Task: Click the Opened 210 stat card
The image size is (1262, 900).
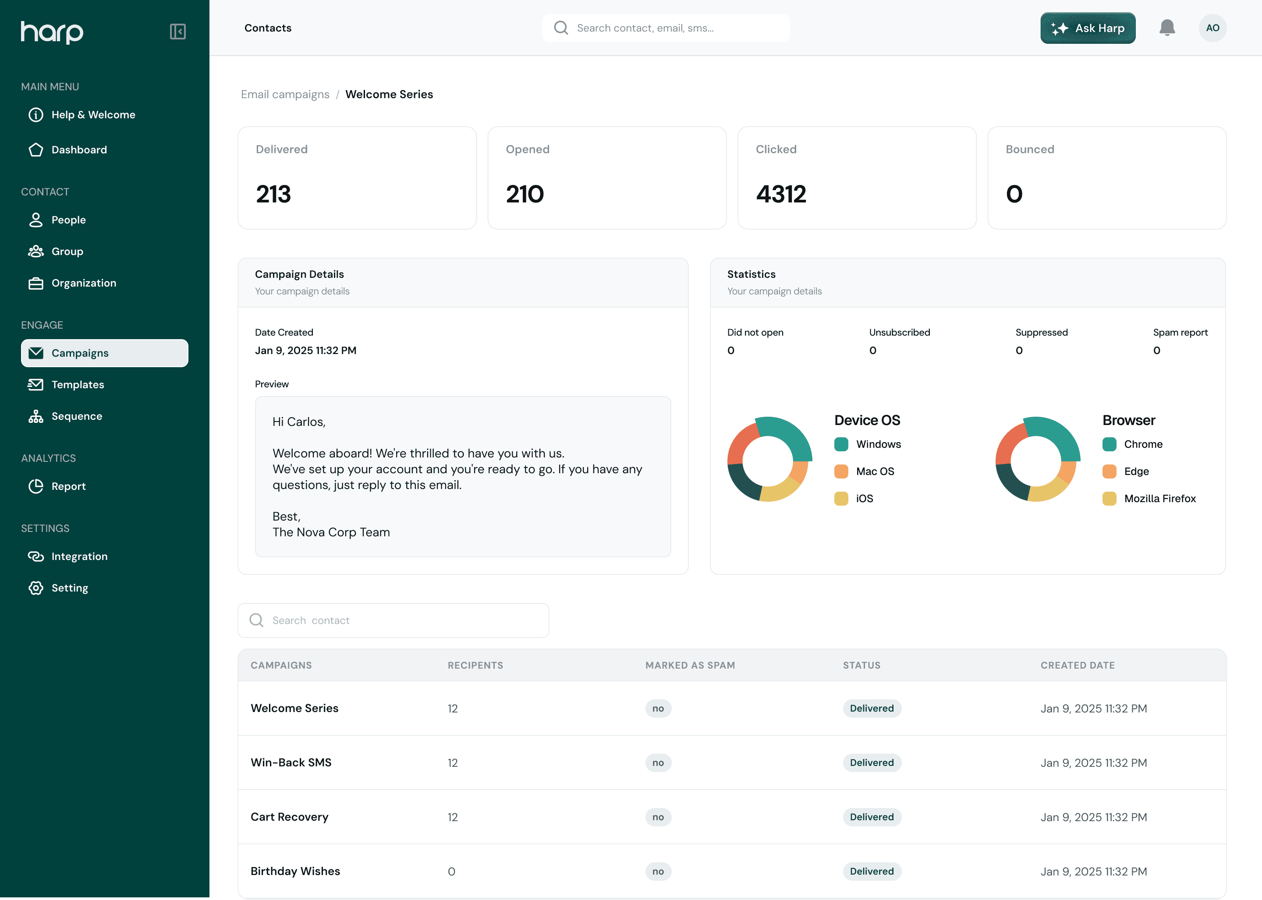Action: pyautogui.click(x=607, y=178)
